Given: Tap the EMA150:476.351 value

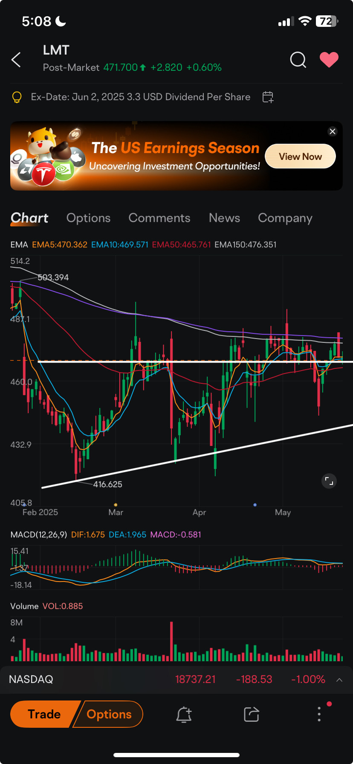Looking at the screenshot, I should 246,245.
